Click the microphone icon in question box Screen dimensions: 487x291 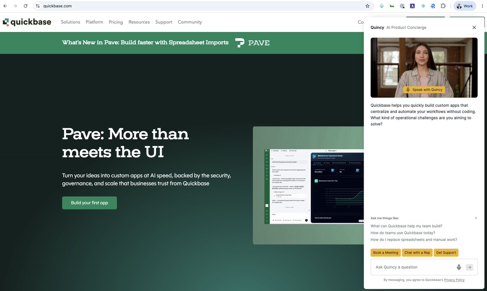(459, 267)
